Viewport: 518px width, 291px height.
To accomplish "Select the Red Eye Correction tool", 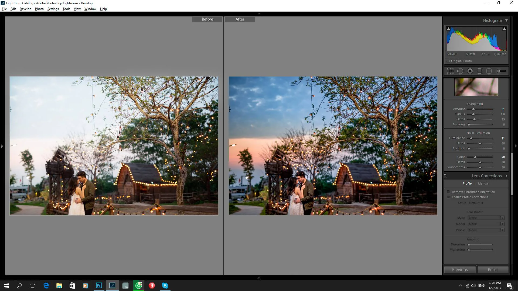I will point(470,71).
